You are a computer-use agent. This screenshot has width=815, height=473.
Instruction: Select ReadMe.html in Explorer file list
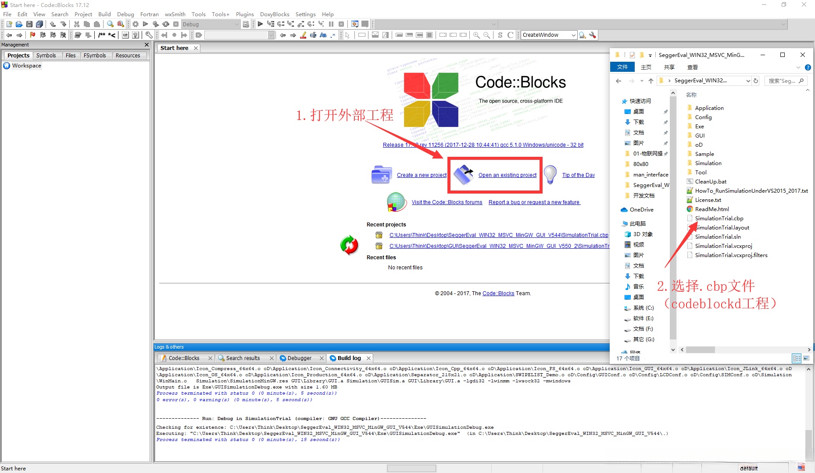point(712,209)
